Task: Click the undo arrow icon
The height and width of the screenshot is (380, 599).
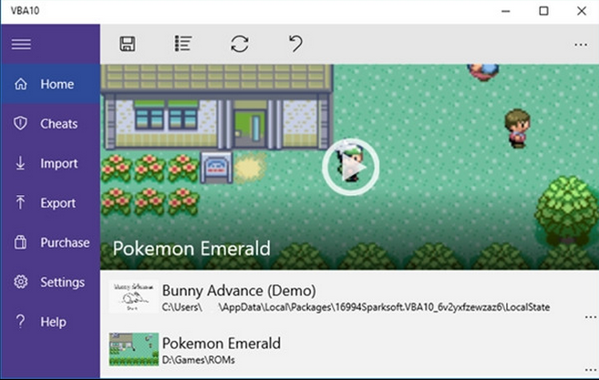Action: click(294, 44)
